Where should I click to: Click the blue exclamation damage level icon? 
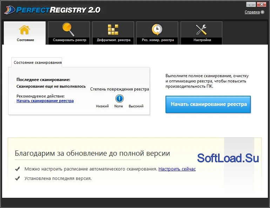[119, 99]
